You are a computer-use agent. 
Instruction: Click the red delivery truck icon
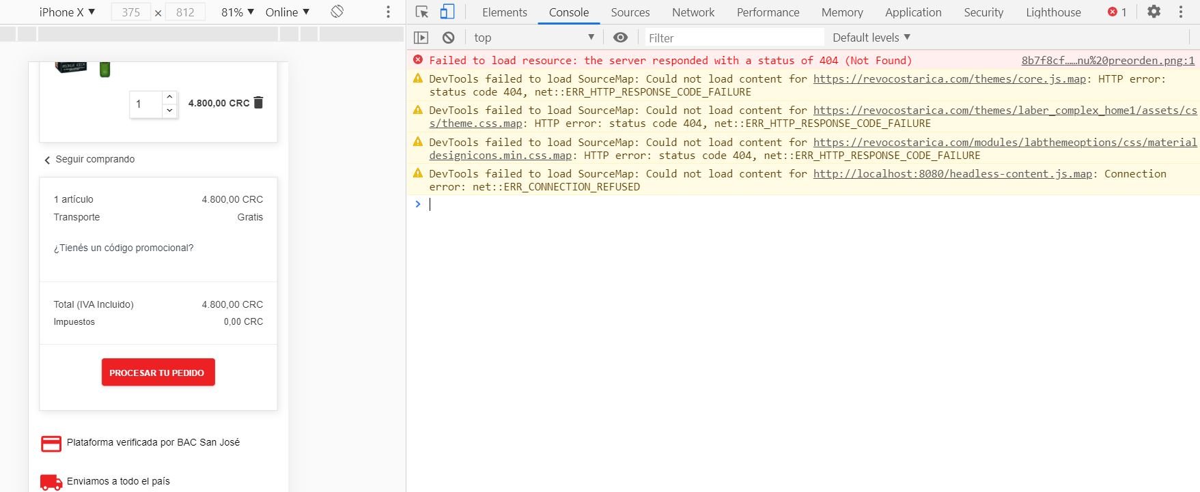pyautogui.click(x=51, y=482)
